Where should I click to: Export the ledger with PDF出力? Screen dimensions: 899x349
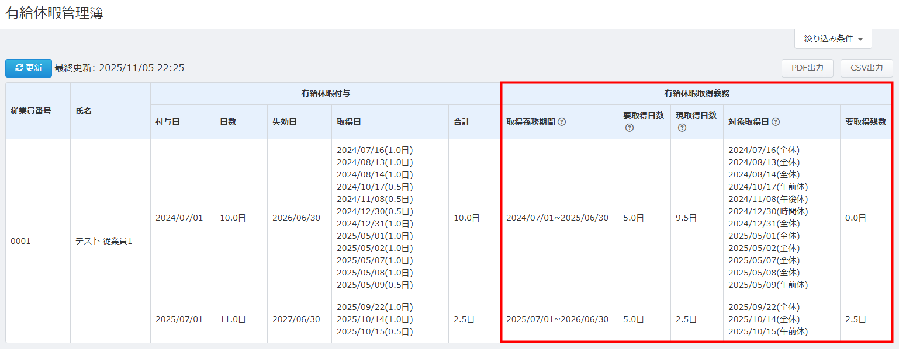point(807,68)
